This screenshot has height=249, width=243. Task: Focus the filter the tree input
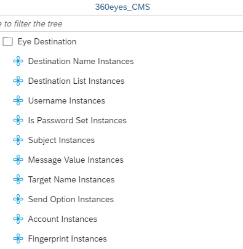click(x=121, y=23)
